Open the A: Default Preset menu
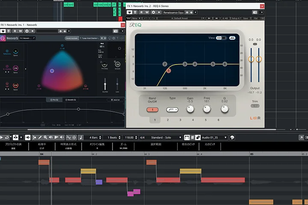The width and height of the screenshot is (308, 205). click(181, 18)
